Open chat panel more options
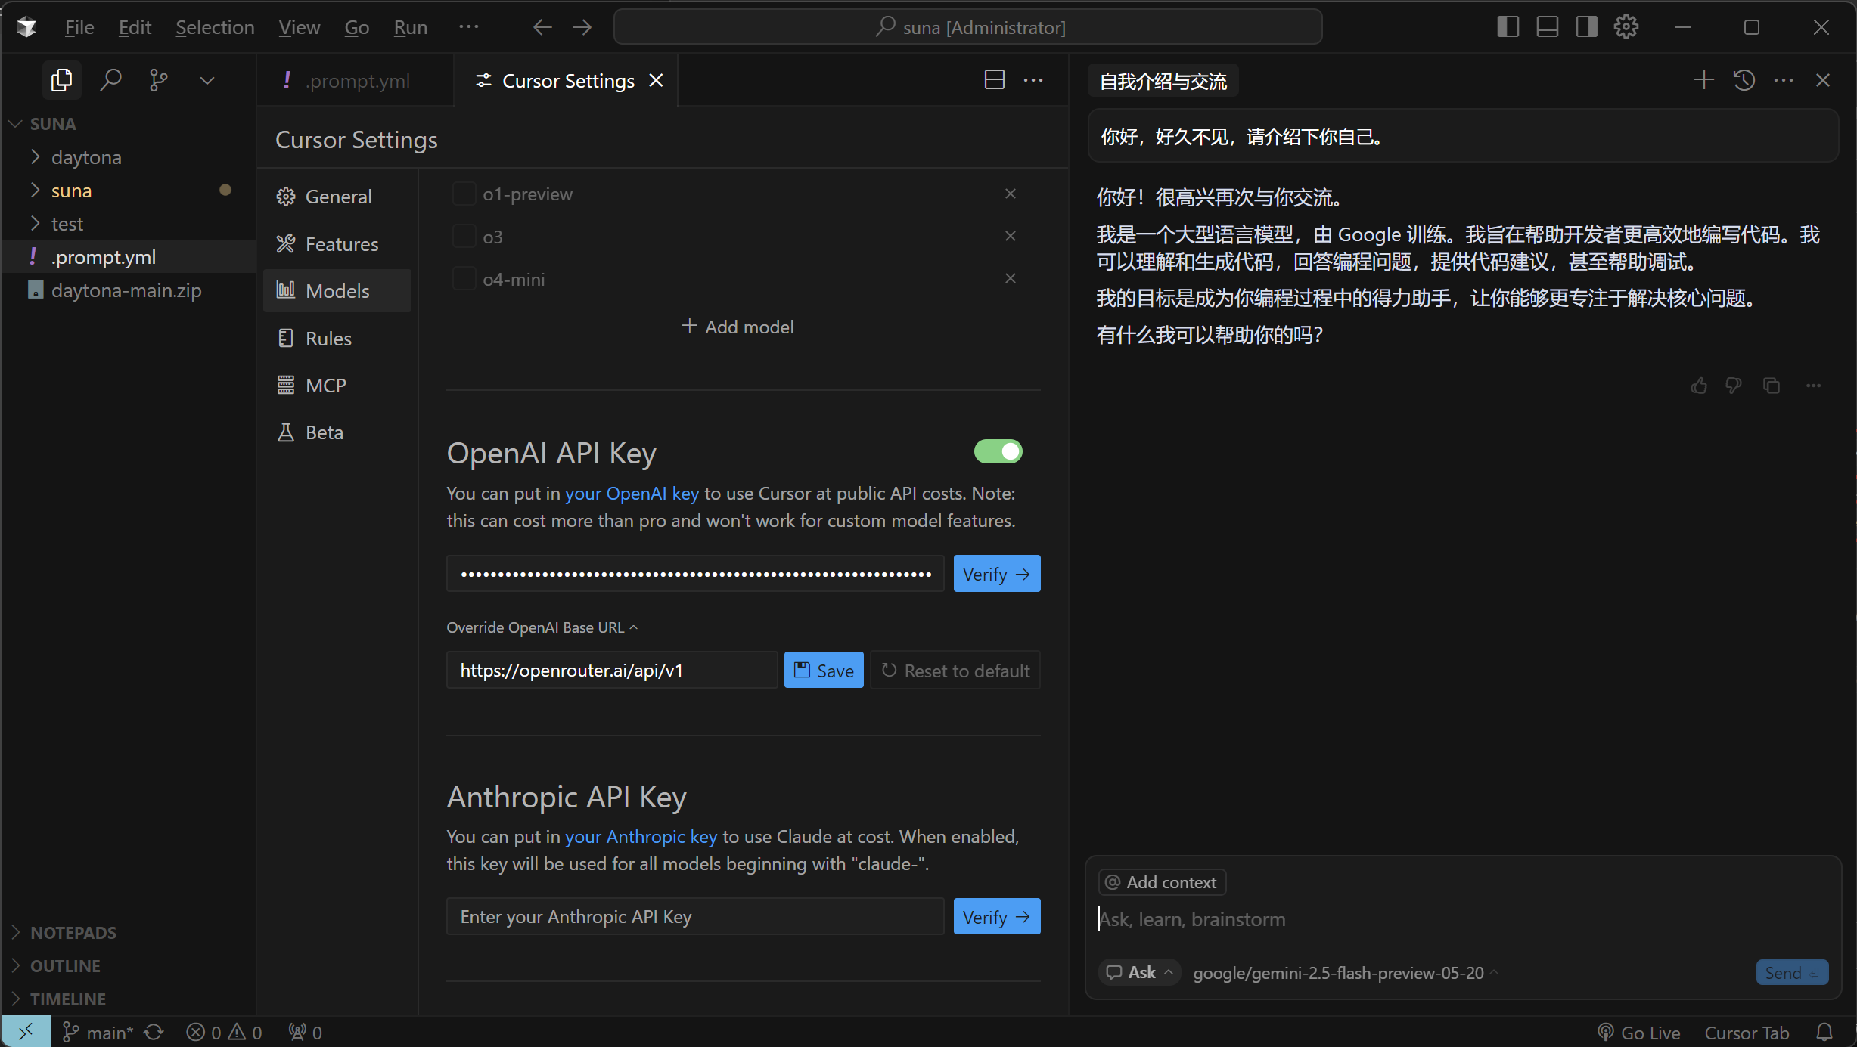This screenshot has width=1857, height=1047. click(x=1784, y=80)
